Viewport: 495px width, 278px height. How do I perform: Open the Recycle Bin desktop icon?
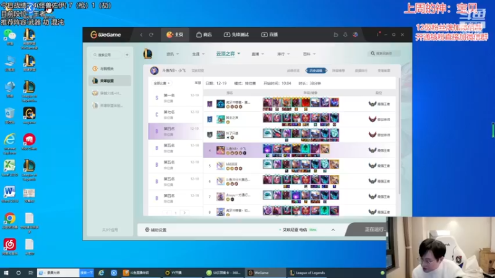[x=10, y=116]
